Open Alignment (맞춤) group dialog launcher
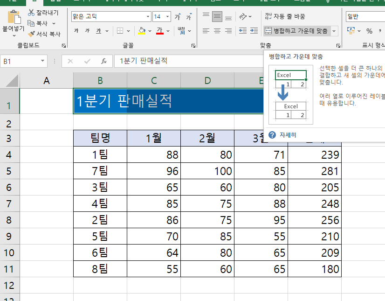Screen dimensions: 385x301 pyautogui.click(x=338, y=45)
